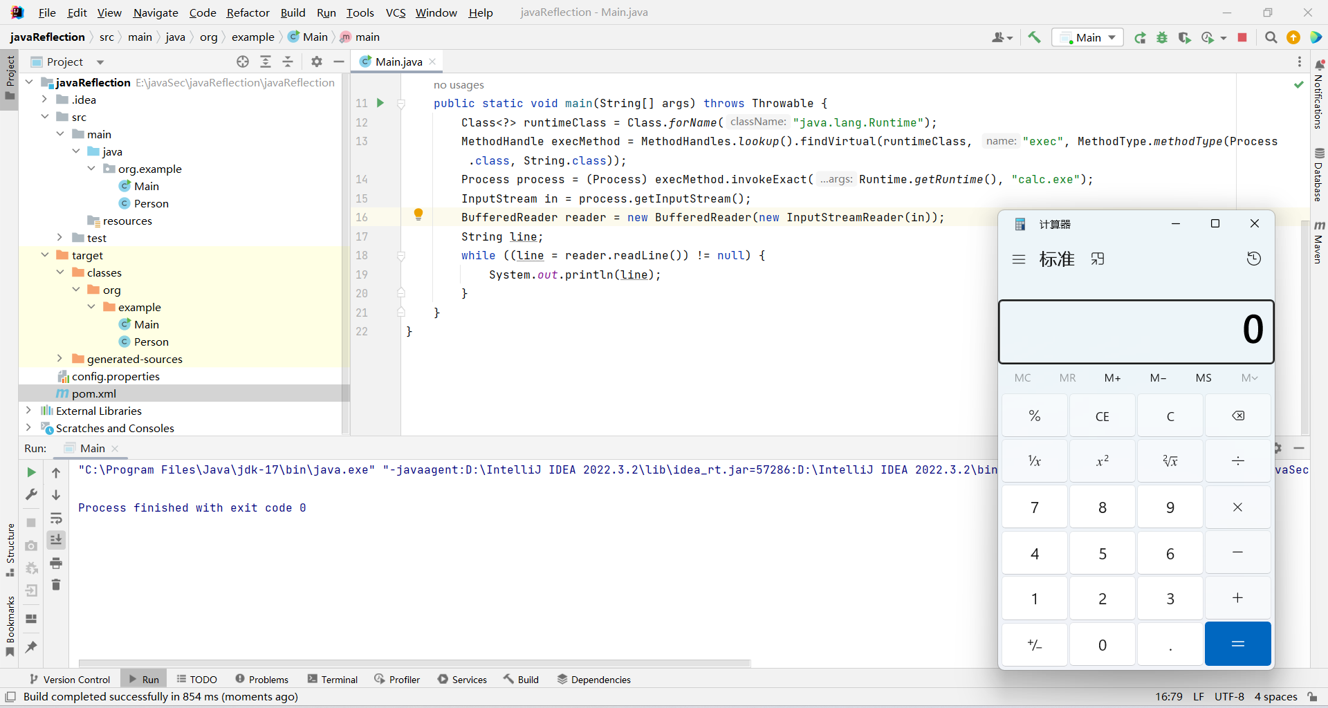
Task: Toggle calculator keep-on-top icon
Action: click(1098, 259)
